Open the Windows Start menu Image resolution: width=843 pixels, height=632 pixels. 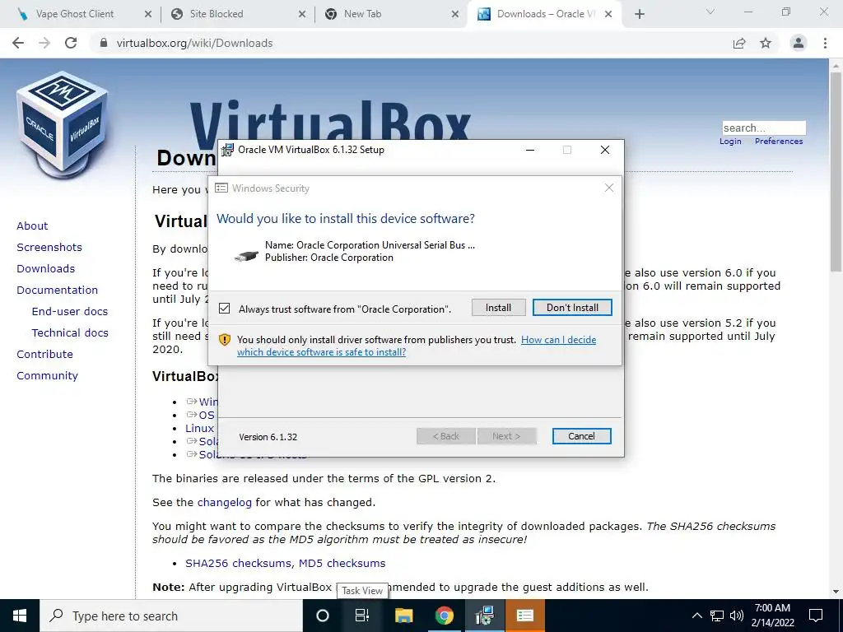[x=20, y=616]
